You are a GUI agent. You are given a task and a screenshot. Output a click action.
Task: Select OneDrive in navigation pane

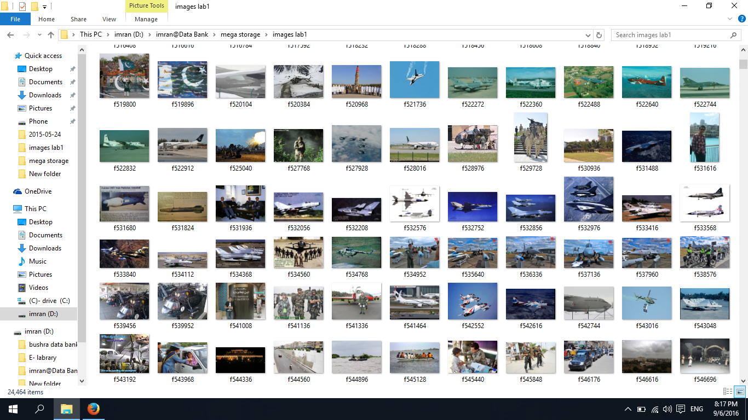pyautogui.click(x=38, y=191)
